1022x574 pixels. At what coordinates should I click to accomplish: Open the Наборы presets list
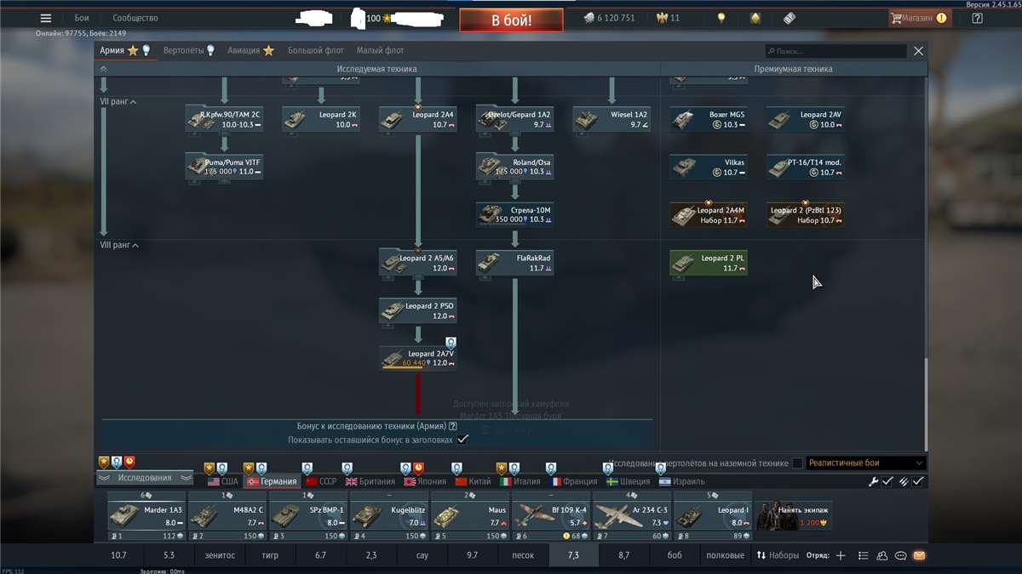point(778,555)
